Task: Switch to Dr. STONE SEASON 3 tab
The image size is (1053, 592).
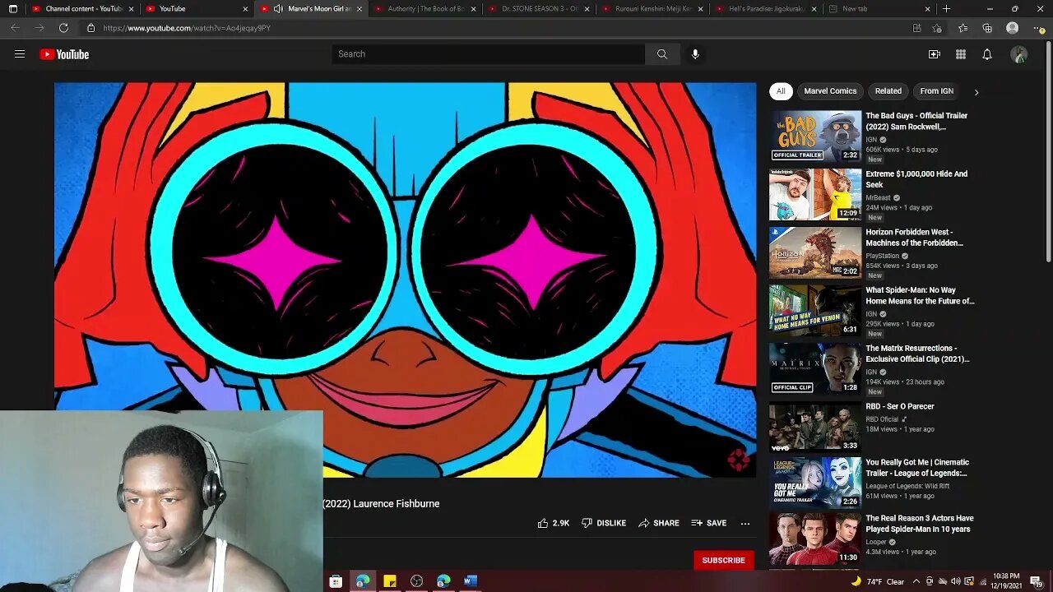Action: coord(538,9)
